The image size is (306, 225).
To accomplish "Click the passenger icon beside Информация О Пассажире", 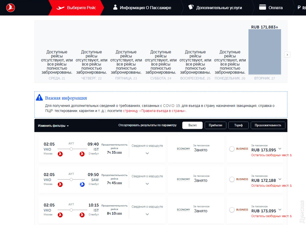I will [115, 7].
